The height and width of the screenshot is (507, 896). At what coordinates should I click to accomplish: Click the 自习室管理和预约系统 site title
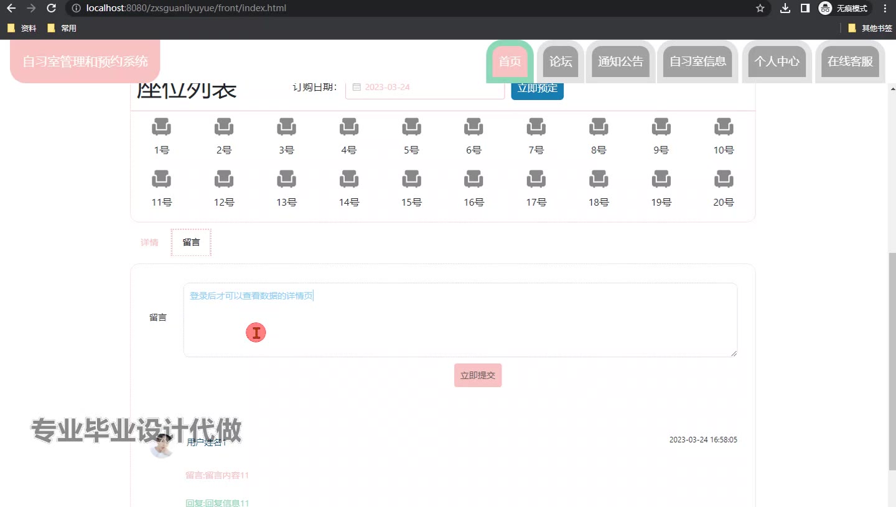click(85, 62)
